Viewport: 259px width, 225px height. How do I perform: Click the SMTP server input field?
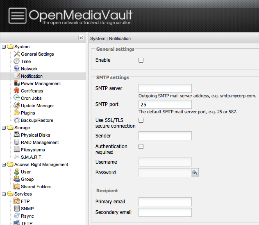point(165,88)
